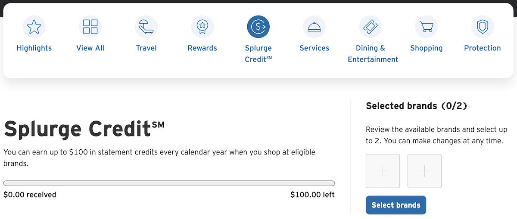Switch to the Shopping tab label
The image size is (517, 219).
(x=427, y=48)
